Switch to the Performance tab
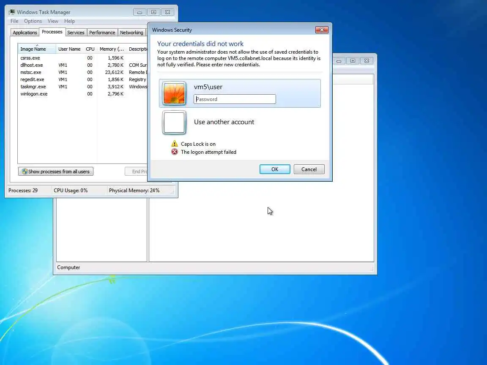 point(102,33)
